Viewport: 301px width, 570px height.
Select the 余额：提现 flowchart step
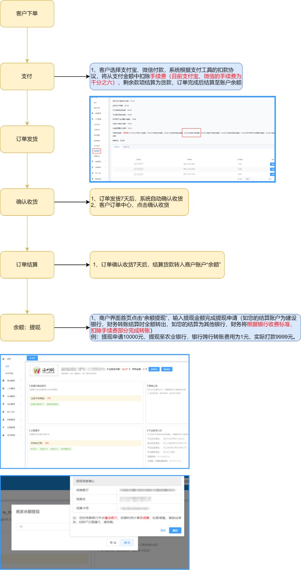point(27,327)
